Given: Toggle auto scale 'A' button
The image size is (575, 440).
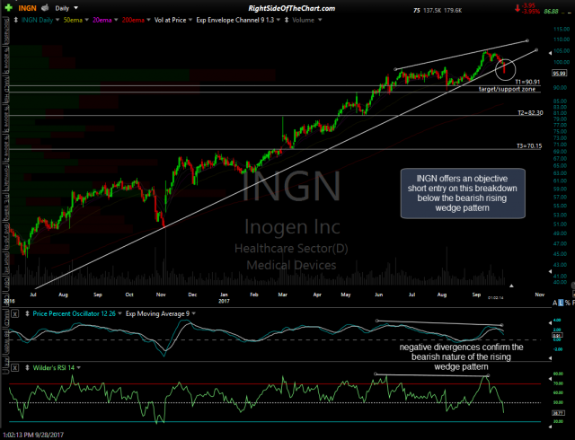Looking at the screenshot, I should [x=554, y=303].
